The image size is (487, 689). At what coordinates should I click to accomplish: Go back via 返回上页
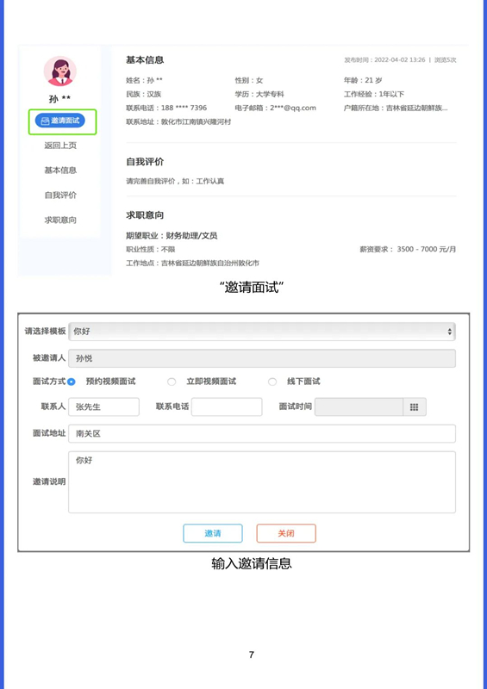[60, 146]
